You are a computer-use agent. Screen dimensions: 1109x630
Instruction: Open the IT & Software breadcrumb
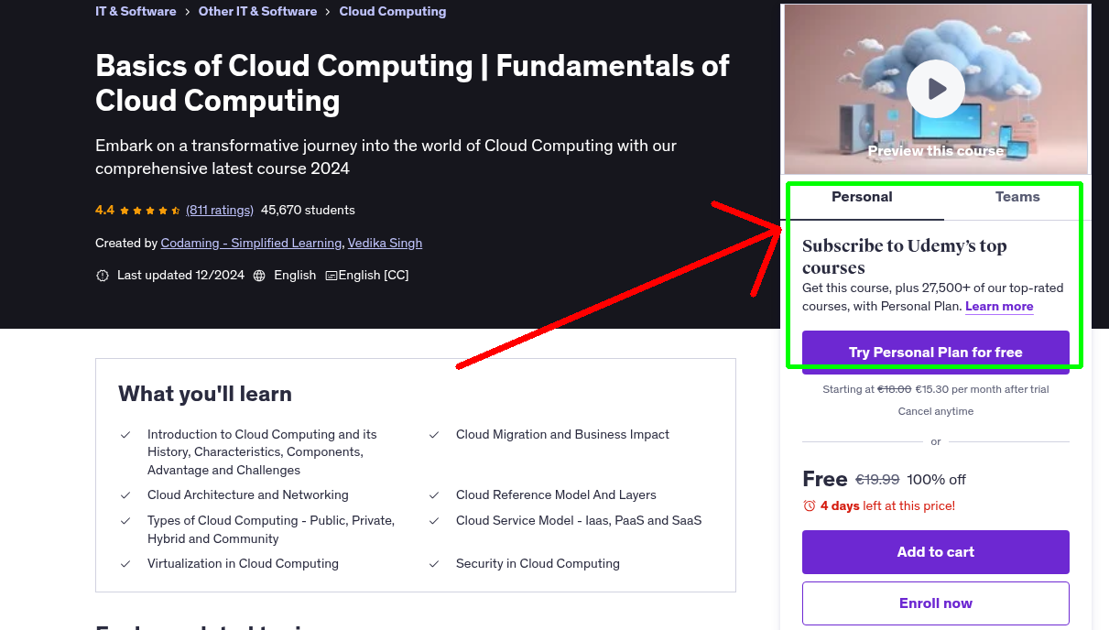(136, 11)
